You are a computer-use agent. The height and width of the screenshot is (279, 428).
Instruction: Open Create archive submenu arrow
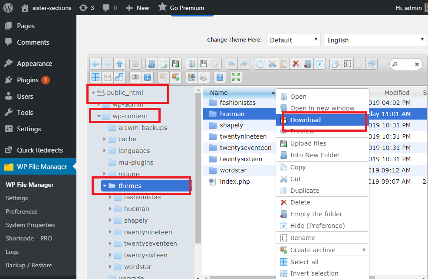point(364,250)
